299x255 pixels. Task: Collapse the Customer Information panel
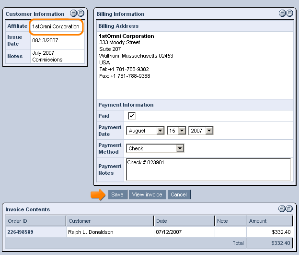pyautogui.click(x=73, y=14)
